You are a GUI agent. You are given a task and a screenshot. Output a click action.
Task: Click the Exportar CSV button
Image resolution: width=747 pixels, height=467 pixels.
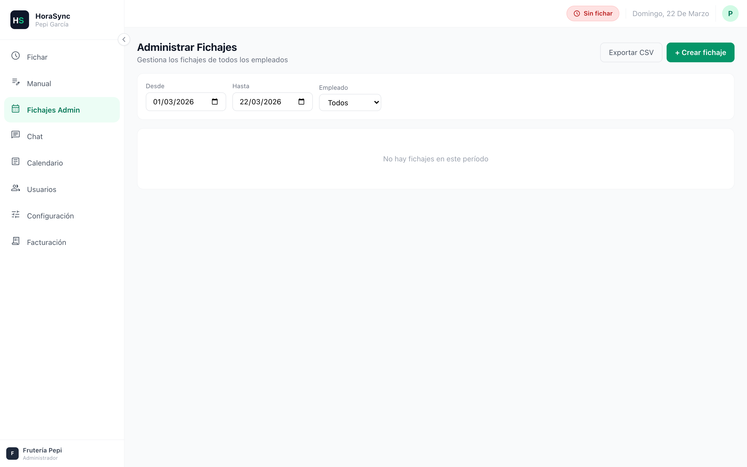(x=631, y=52)
